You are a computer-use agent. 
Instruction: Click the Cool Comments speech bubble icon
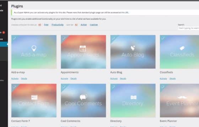(84, 97)
